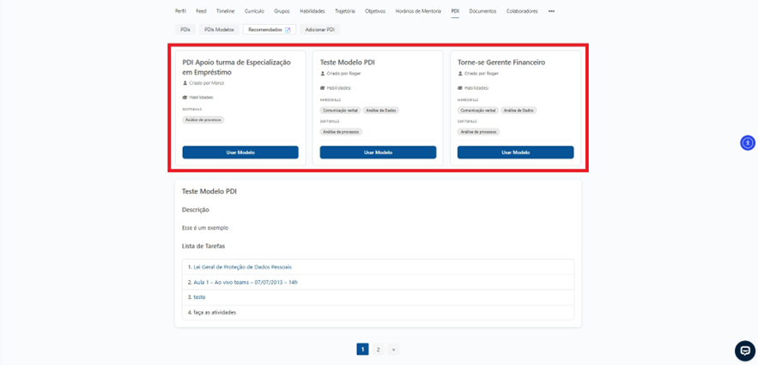The image size is (758, 365).
Task: Open Lei Geral de Proteção de Dados link
Action: coord(242,267)
